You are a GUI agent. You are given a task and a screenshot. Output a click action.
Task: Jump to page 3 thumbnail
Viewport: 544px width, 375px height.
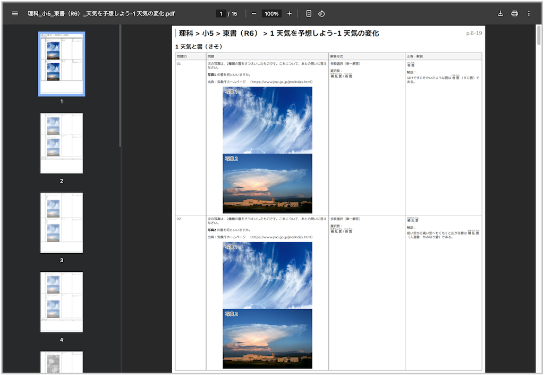(62, 222)
